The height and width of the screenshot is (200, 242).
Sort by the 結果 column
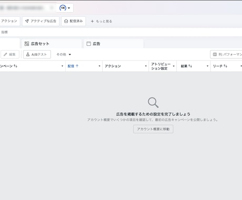[x=186, y=66]
